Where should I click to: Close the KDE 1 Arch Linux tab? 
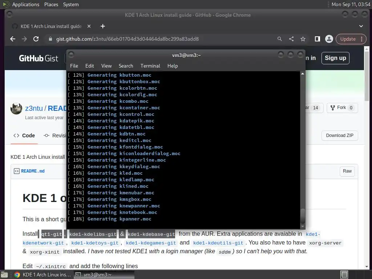[x=89, y=26]
